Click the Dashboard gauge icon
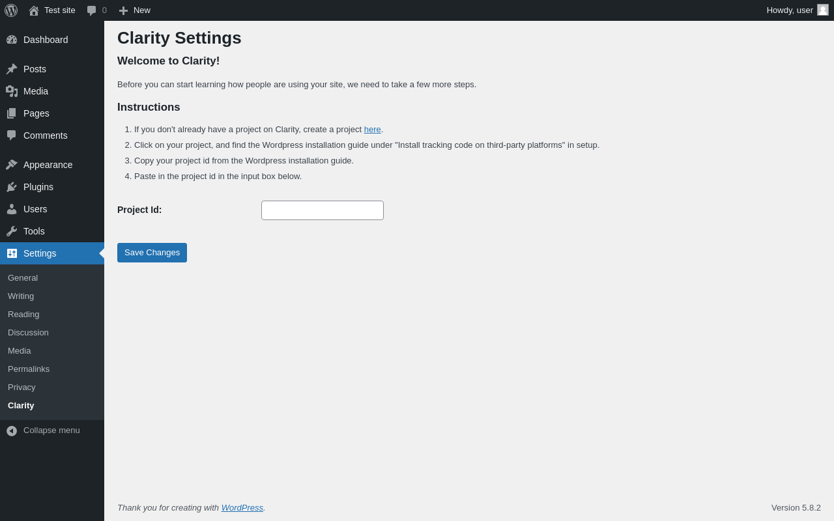This screenshot has height=521, width=834. tap(12, 40)
